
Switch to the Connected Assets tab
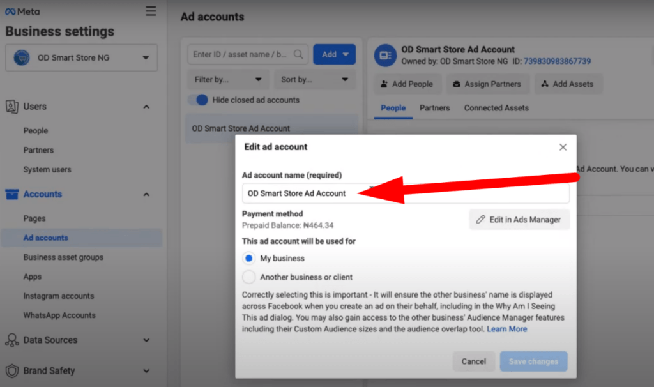pyautogui.click(x=496, y=108)
